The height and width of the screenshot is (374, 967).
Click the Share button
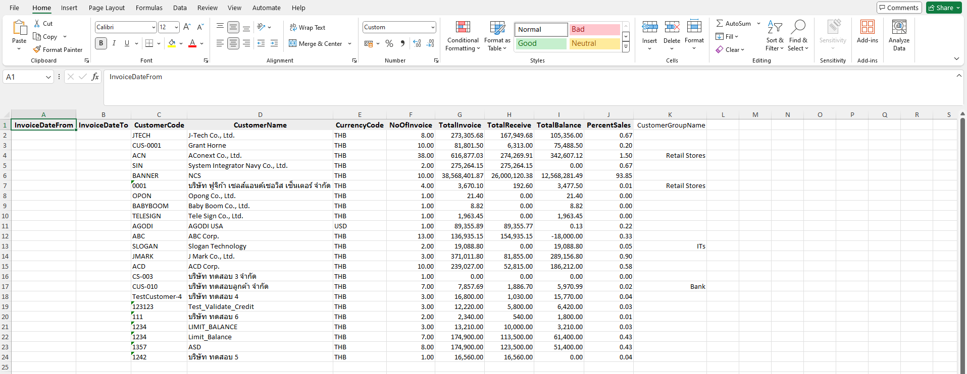point(944,8)
